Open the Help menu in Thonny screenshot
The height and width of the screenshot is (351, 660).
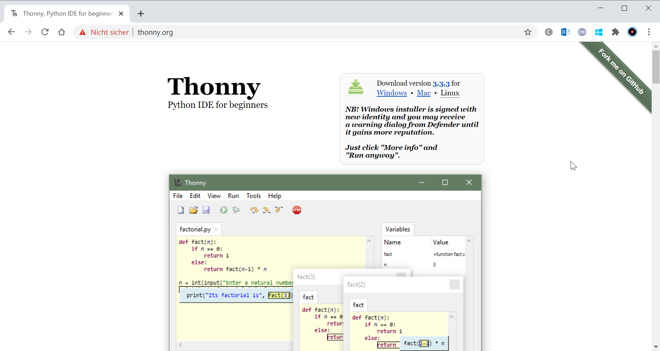[274, 196]
